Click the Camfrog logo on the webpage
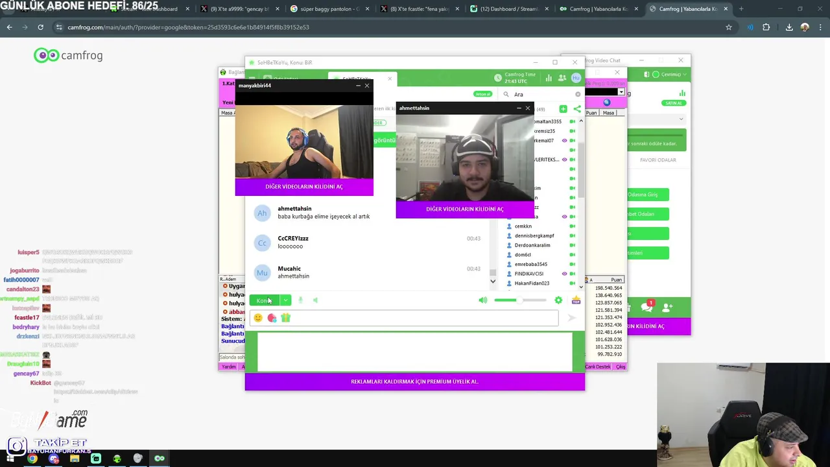830x467 pixels. pyautogui.click(x=68, y=55)
